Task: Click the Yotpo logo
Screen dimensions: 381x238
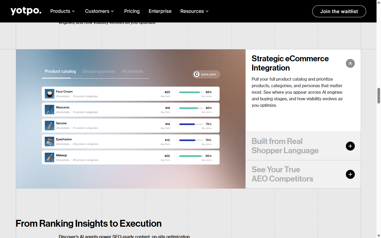Action: [x=26, y=11]
